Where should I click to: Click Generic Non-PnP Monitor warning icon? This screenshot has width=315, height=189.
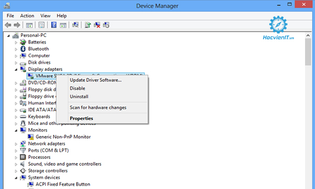(30, 137)
